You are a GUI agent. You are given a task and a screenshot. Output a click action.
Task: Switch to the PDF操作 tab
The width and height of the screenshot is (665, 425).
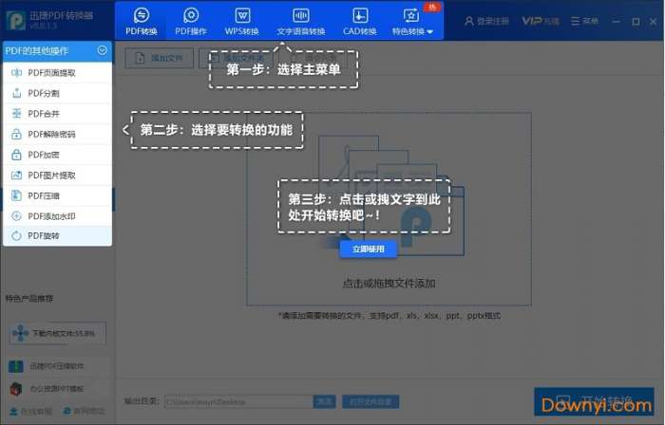(191, 21)
